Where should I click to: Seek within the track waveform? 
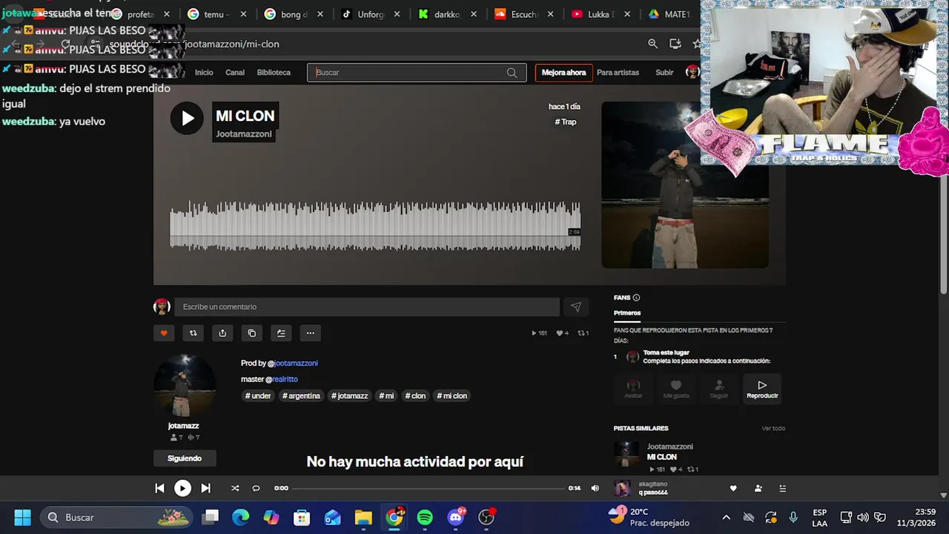point(375,225)
